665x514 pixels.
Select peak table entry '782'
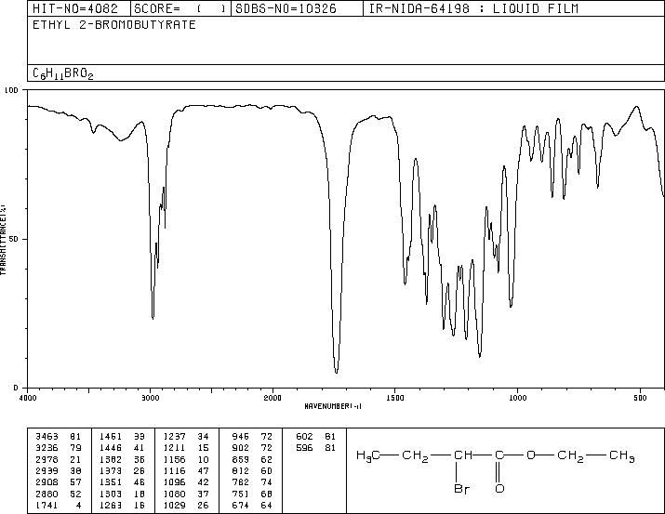click(x=241, y=482)
